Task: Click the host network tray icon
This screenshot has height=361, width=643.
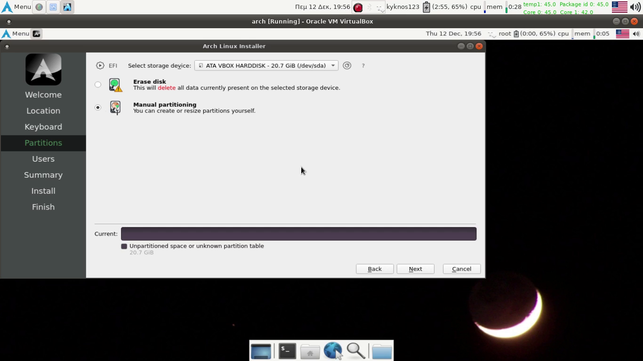Action: point(379,8)
